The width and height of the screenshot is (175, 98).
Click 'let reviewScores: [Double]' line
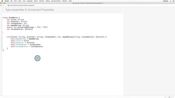pos(20,29)
